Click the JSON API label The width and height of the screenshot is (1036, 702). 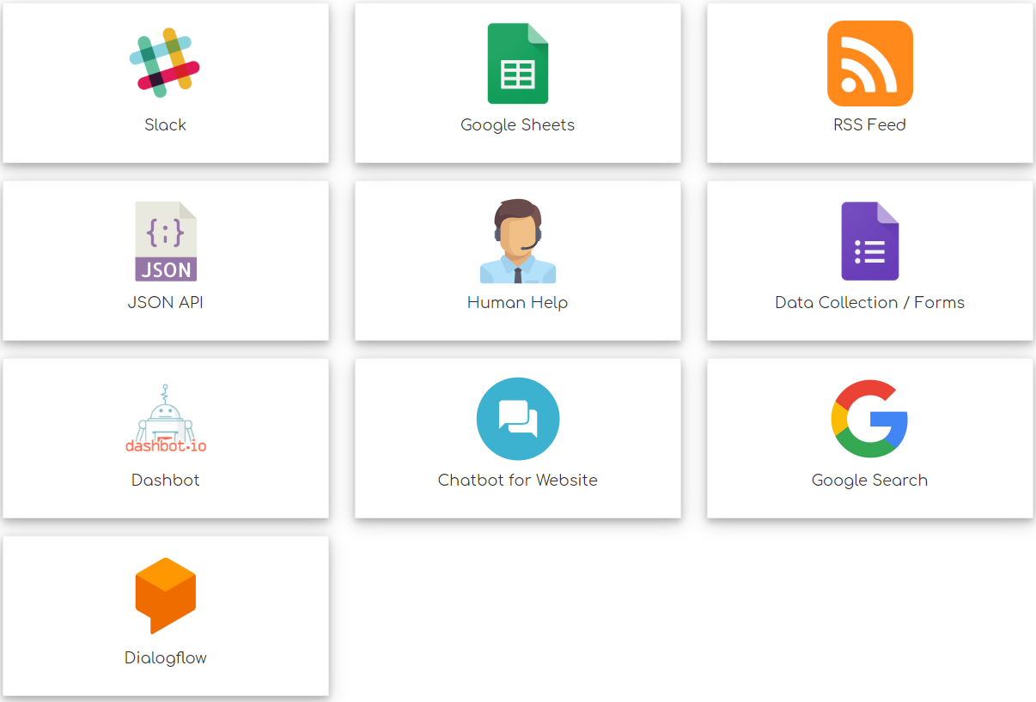tap(166, 303)
